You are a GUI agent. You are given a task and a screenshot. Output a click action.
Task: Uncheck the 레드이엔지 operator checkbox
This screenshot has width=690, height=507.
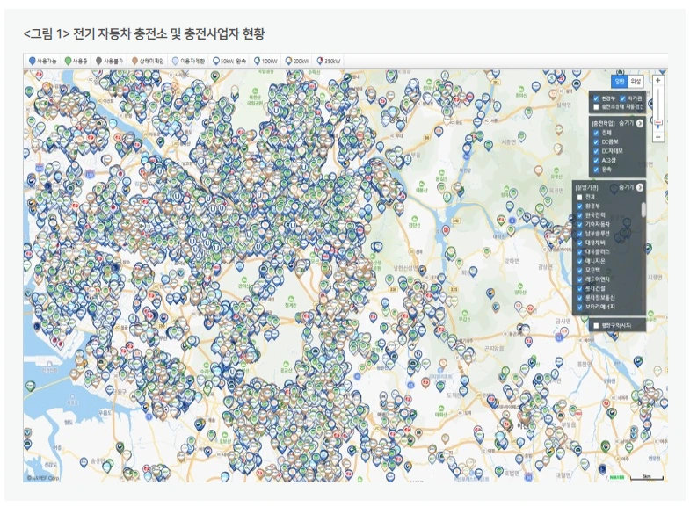(x=579, y=279)
